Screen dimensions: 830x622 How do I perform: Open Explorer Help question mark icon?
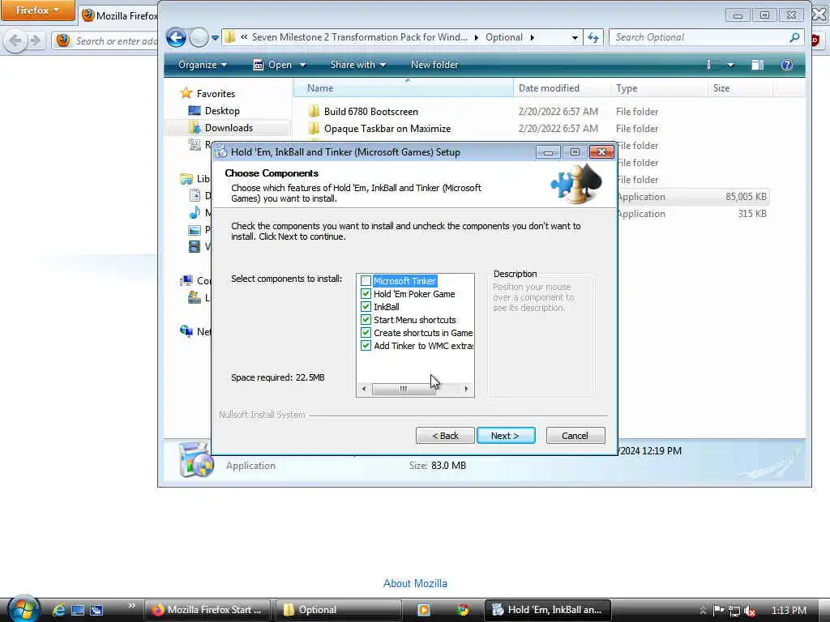click(787, 65)
